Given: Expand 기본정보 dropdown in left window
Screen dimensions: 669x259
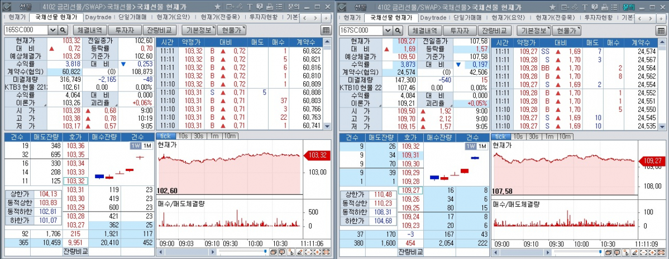Looking at the screenshot, I should tap(198, 30).
